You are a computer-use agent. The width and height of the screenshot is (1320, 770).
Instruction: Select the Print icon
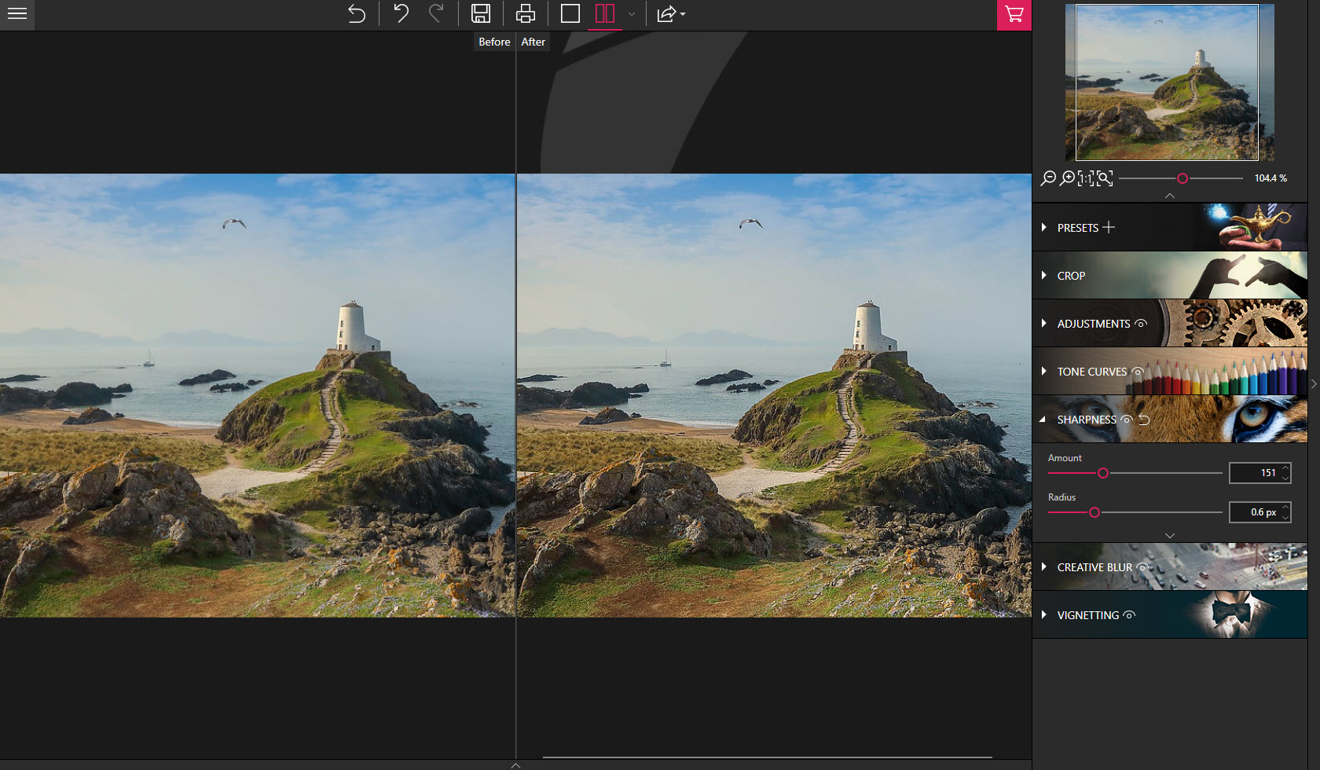tap(525, 13)
